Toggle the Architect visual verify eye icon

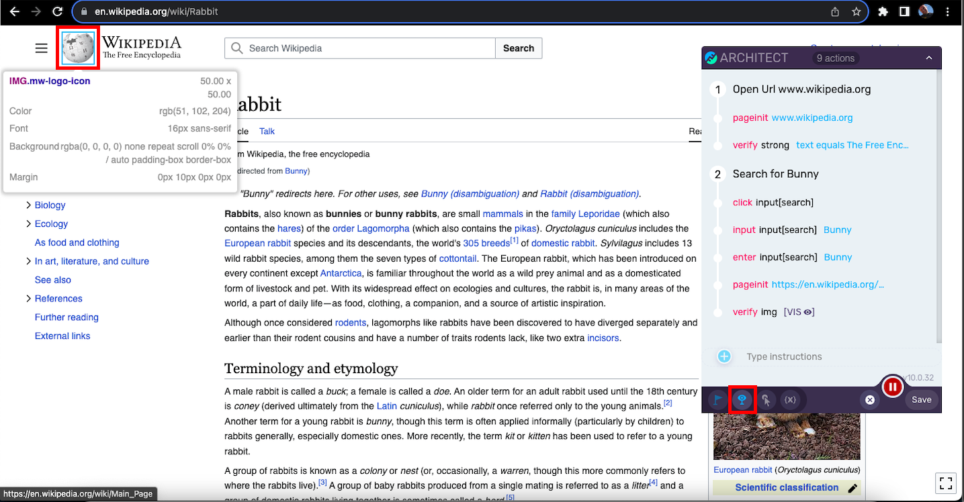(742, 400)
